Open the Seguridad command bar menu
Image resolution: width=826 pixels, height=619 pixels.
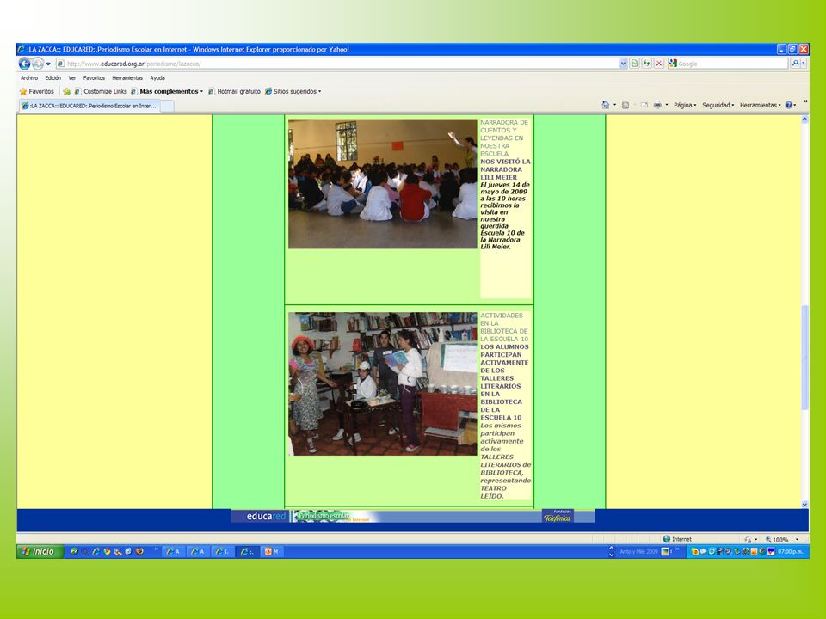point(718,105)
